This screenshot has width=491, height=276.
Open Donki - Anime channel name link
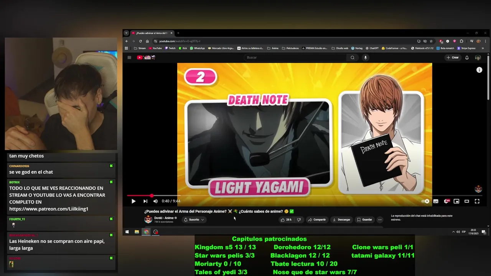164,218
